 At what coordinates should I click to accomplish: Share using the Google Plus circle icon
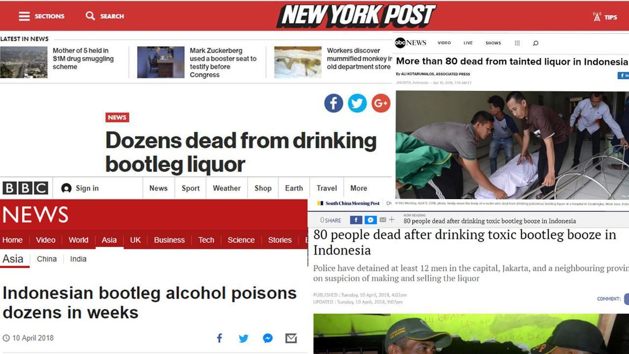coord(381,103)
